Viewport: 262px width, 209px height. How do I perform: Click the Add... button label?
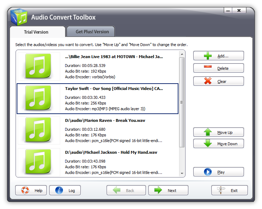[223, 56]
